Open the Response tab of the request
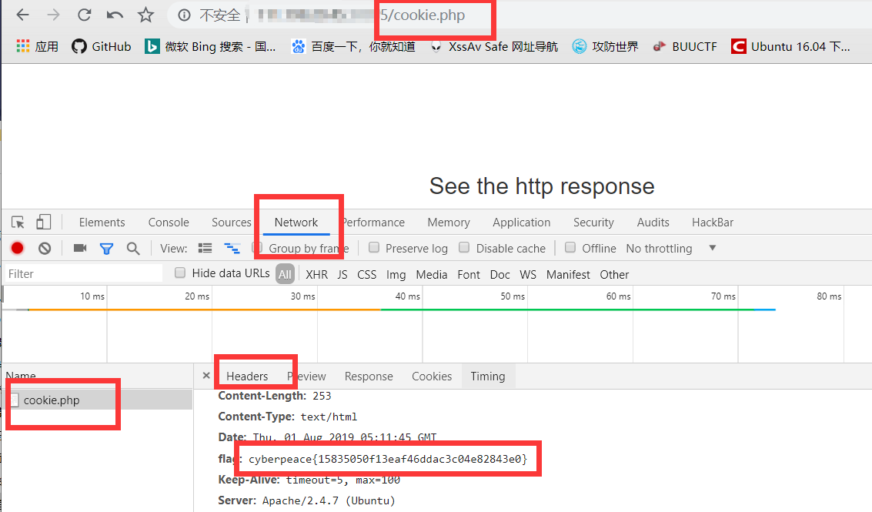Image resolution: width=872 pixels, height=512 pixels. click(x=369, y=376)
